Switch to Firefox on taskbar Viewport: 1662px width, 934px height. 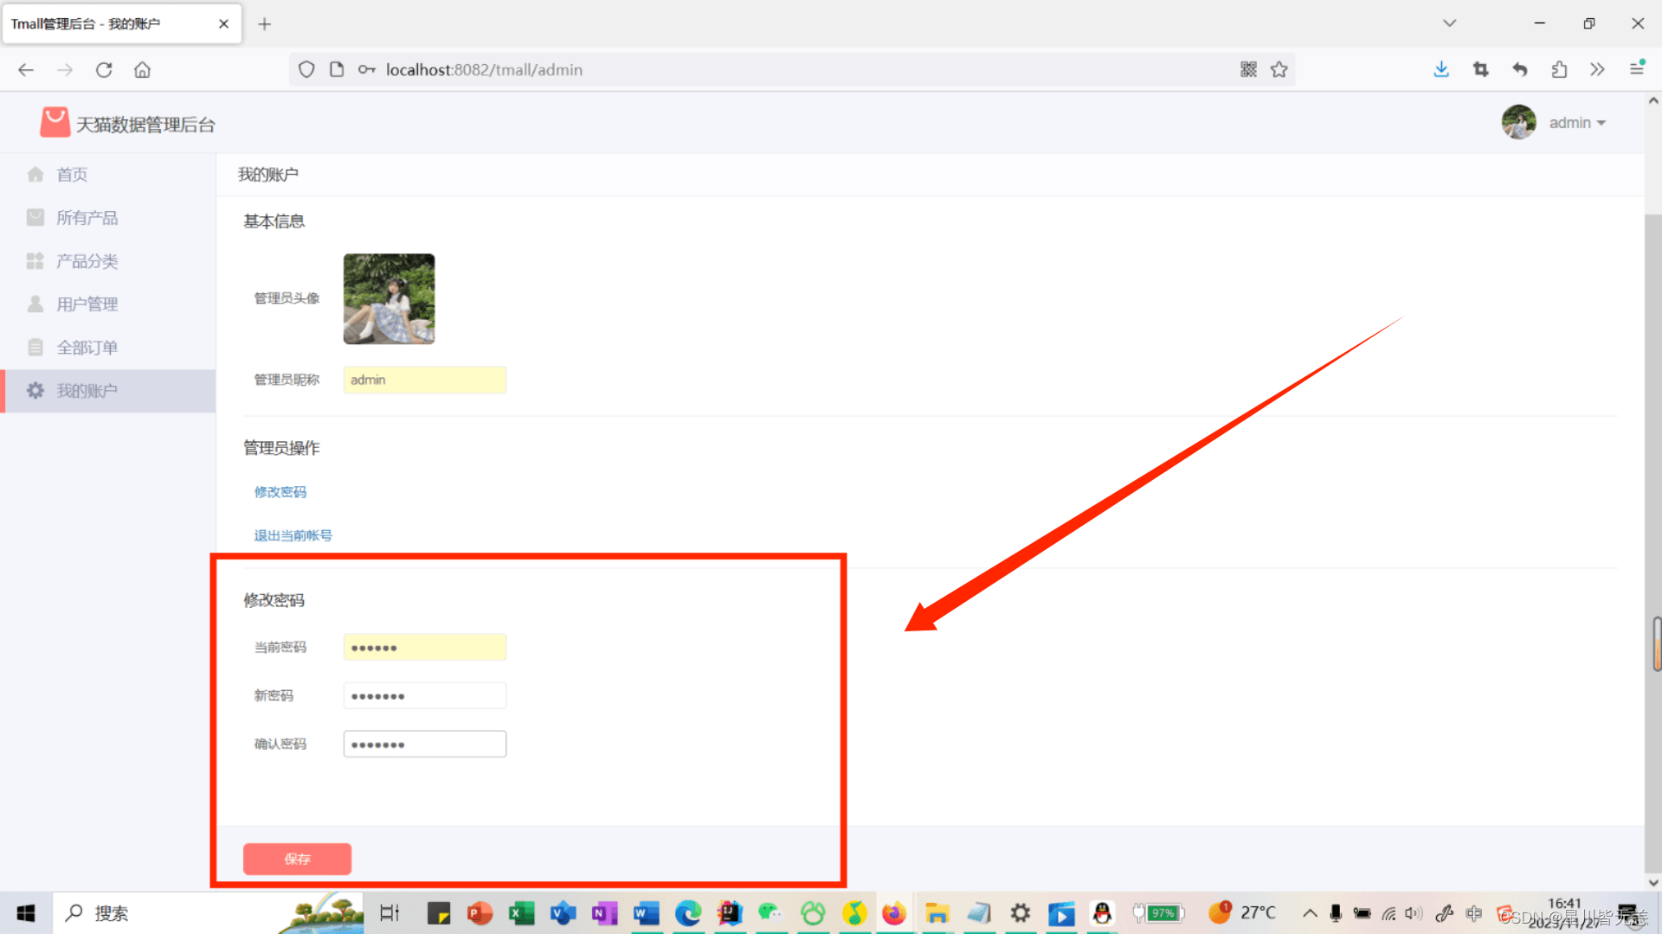click(894, 913)
